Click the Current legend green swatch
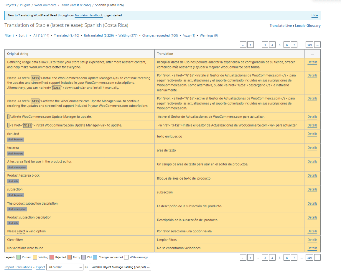The height and width of the screenshot is (276, 341). click(x=18, y=257)
